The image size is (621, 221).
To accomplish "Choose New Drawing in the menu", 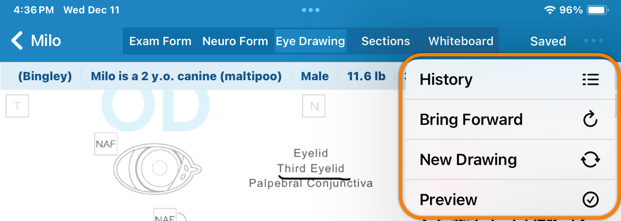I will click(x=468, y=160).
